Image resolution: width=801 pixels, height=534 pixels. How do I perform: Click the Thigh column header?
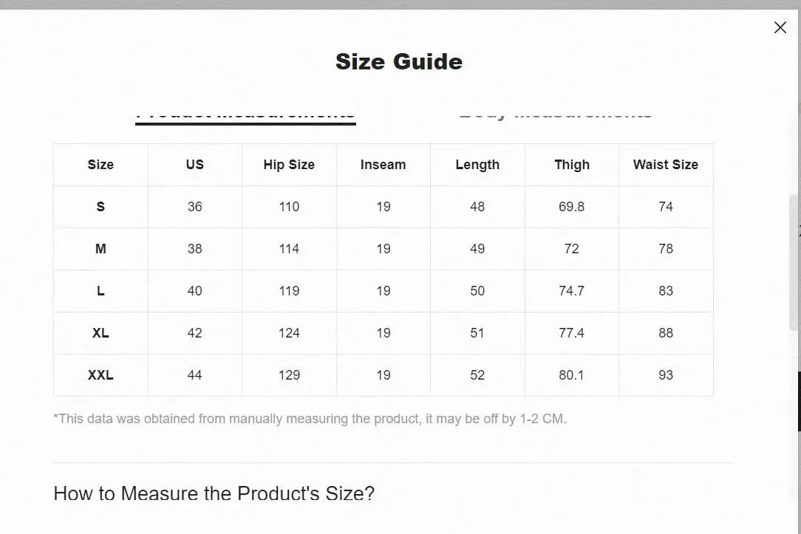tap(571, 165)
